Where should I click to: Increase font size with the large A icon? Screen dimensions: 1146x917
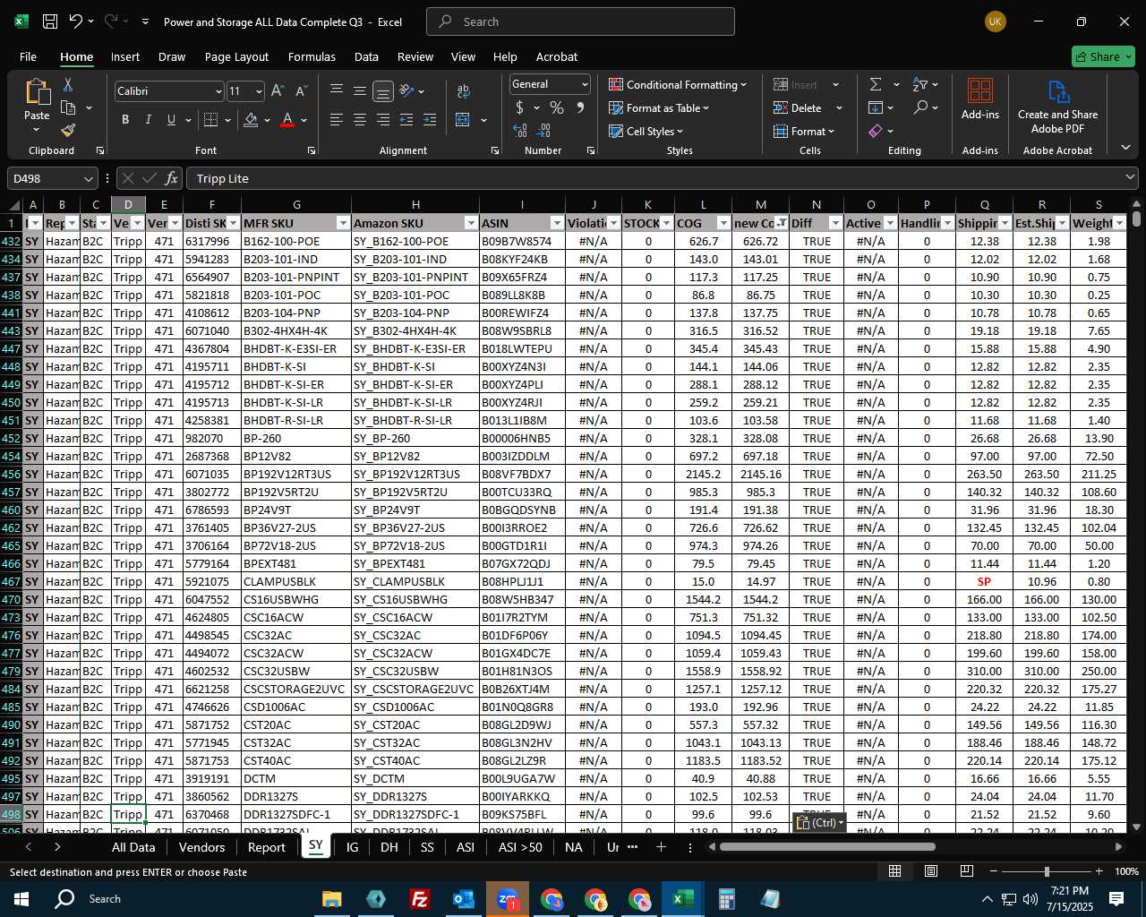click(x=278, y=91)
